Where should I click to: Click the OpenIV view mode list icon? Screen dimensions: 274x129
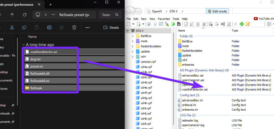pos(269,24)
